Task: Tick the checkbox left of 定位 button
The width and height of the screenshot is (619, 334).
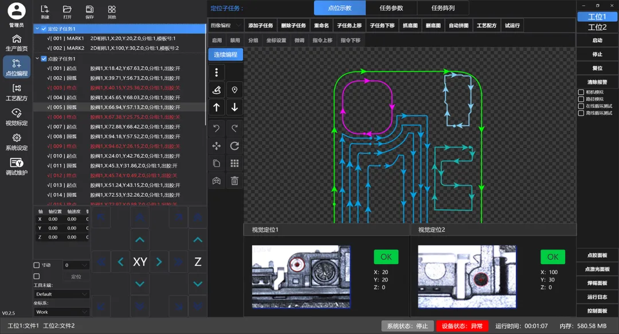Action: click(x=37, y=276)
